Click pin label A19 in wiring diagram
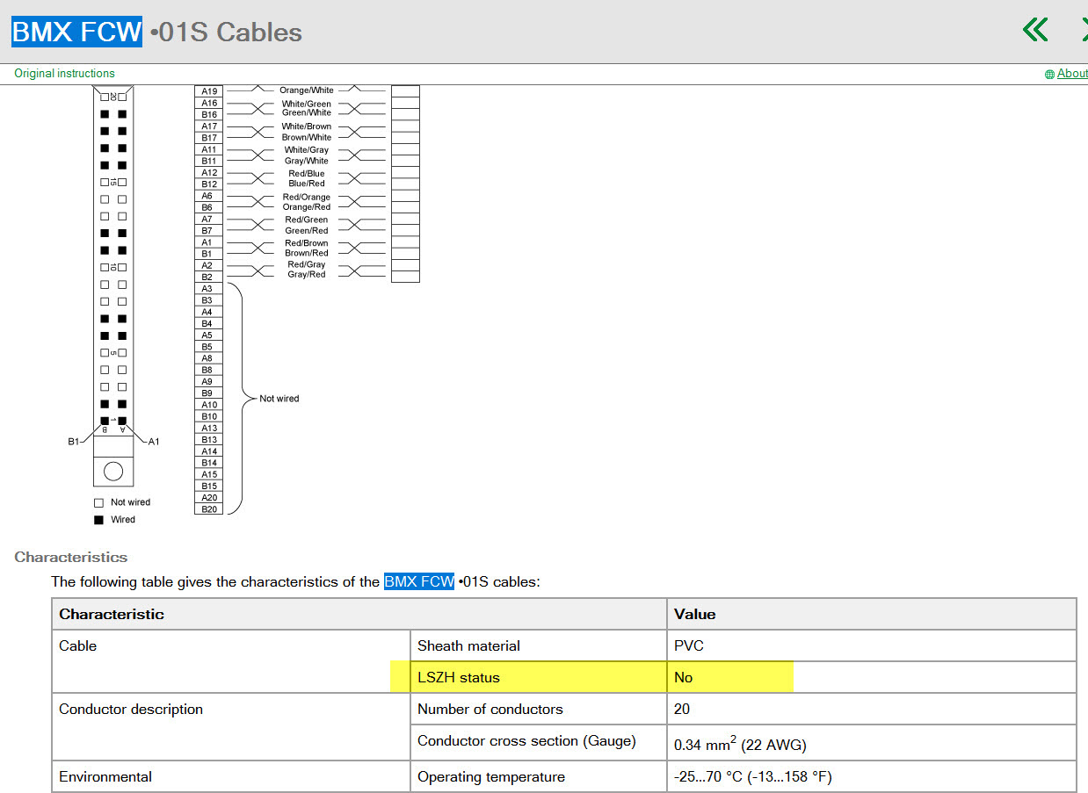The width and height of the screenshot is (1088, 793). coord(208,90)
